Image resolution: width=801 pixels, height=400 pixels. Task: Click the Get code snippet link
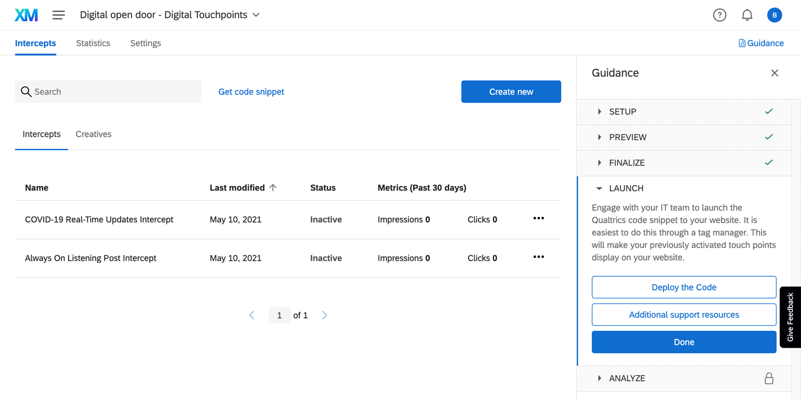pos(251,92)
